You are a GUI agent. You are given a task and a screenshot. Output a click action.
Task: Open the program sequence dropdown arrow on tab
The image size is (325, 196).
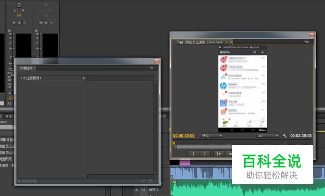226,42
